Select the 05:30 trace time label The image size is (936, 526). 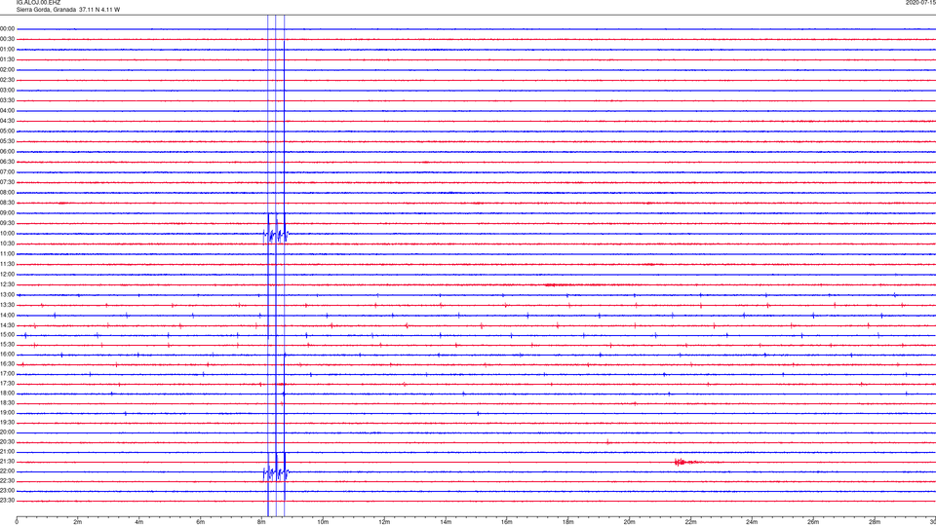coord(8,141)
